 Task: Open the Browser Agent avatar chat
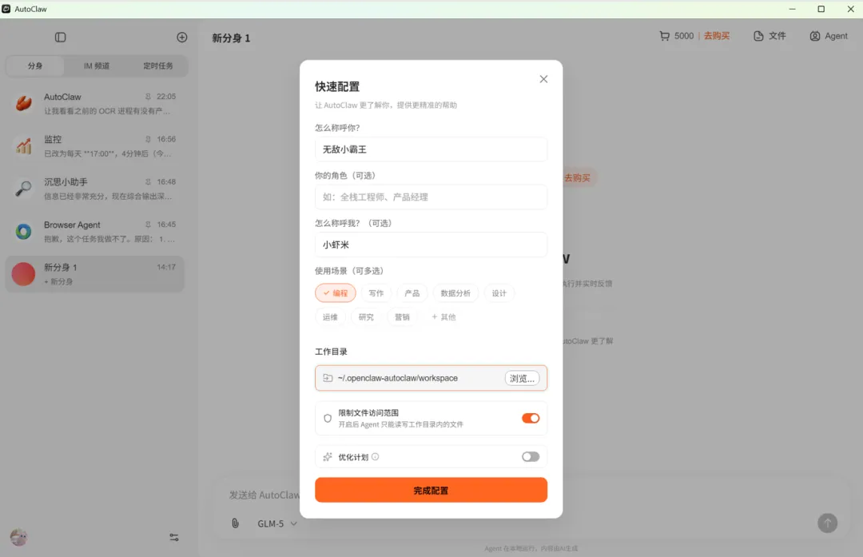coord(24,231)
